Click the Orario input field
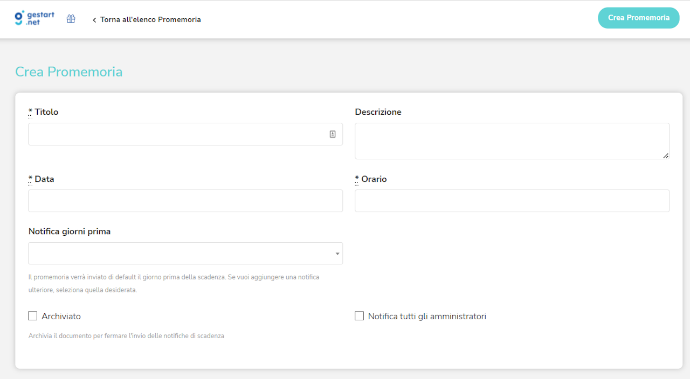This screenshot has height=379, width=690. coord(512,200)
